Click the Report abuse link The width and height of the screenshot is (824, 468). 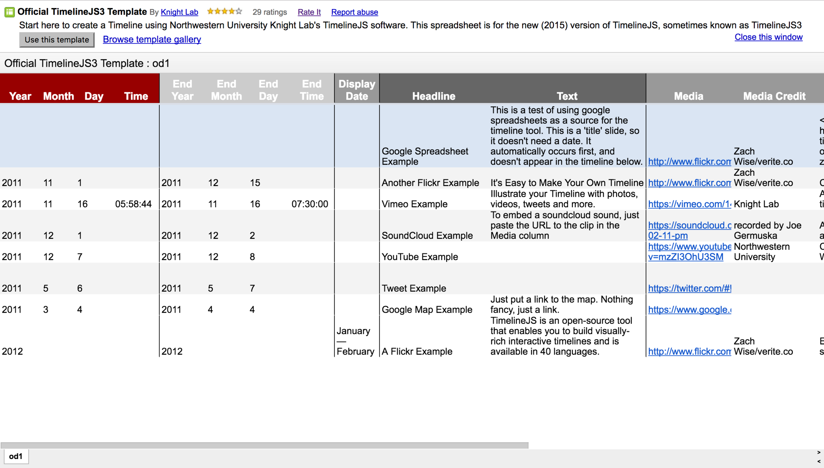tap(354, 12)
